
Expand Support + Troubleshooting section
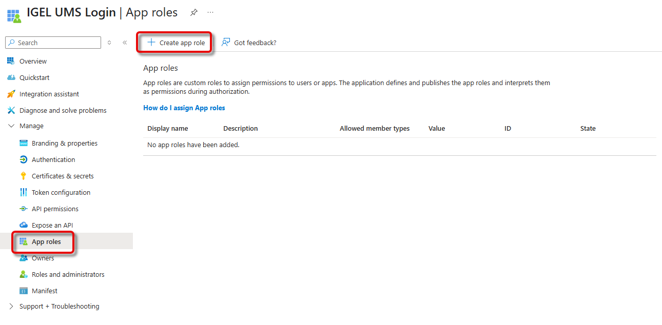11,307
